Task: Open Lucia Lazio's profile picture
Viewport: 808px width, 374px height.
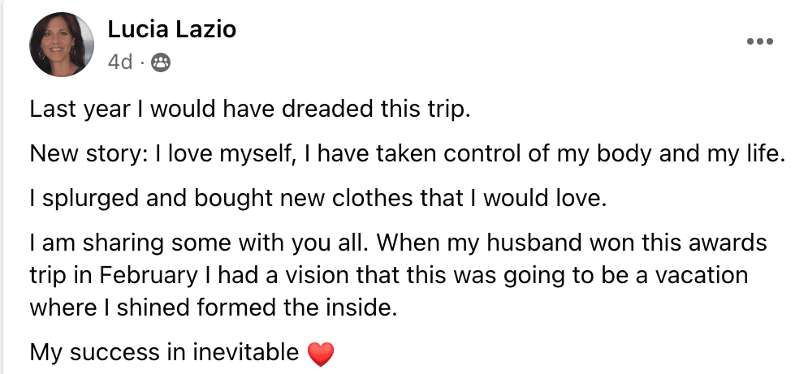Action: click(x=62, y=45)
